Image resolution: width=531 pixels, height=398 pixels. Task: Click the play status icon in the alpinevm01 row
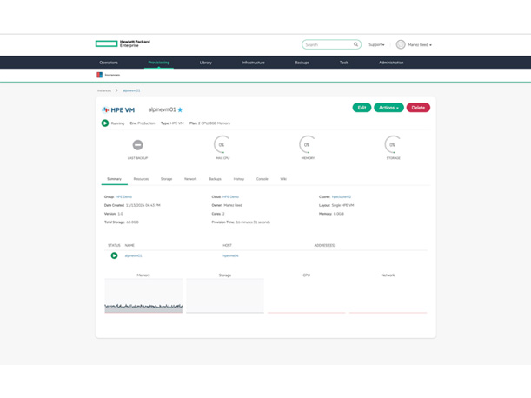[x=114, y=255]
